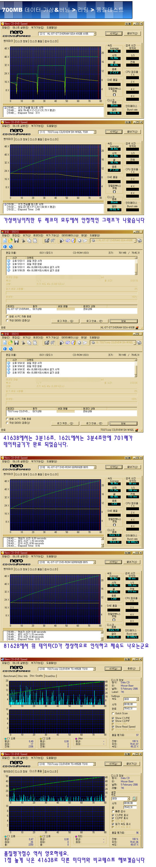Open drive dropdown showing TSSTcorp CD/DVDW SH-W162L TS01
Screen dimensions: 156x867
tap(95, 132)
